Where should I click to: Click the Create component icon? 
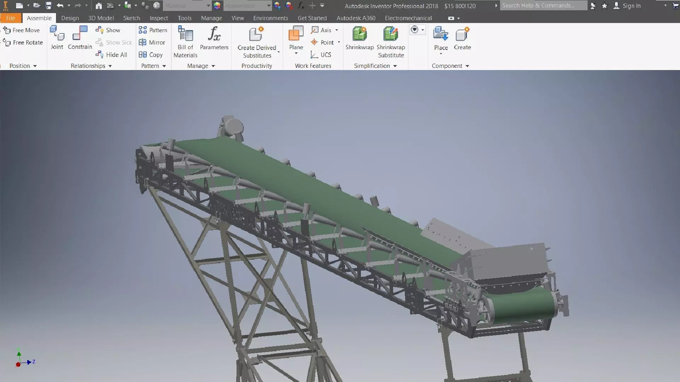point(462,34)
